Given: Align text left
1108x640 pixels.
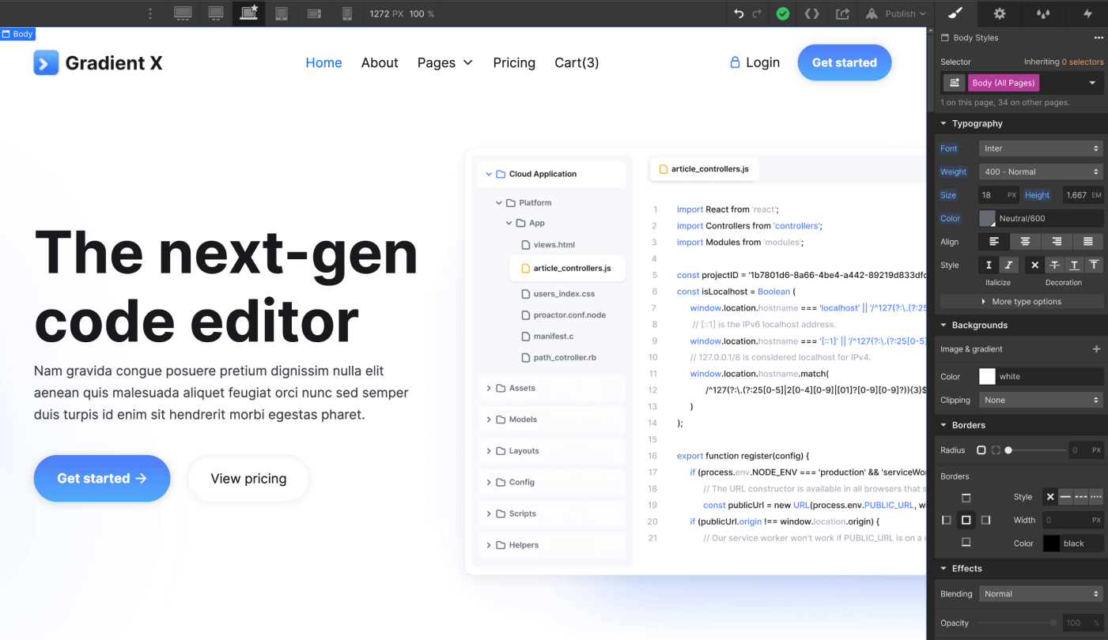Looking at the screenshot, I should (994, 242).
